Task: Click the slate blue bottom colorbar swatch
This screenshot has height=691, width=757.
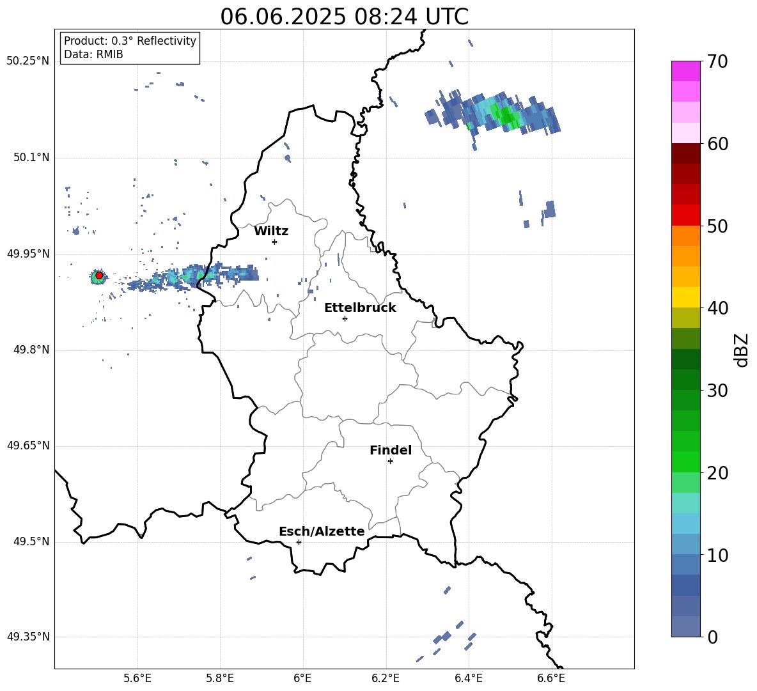Action: point(685,626)
